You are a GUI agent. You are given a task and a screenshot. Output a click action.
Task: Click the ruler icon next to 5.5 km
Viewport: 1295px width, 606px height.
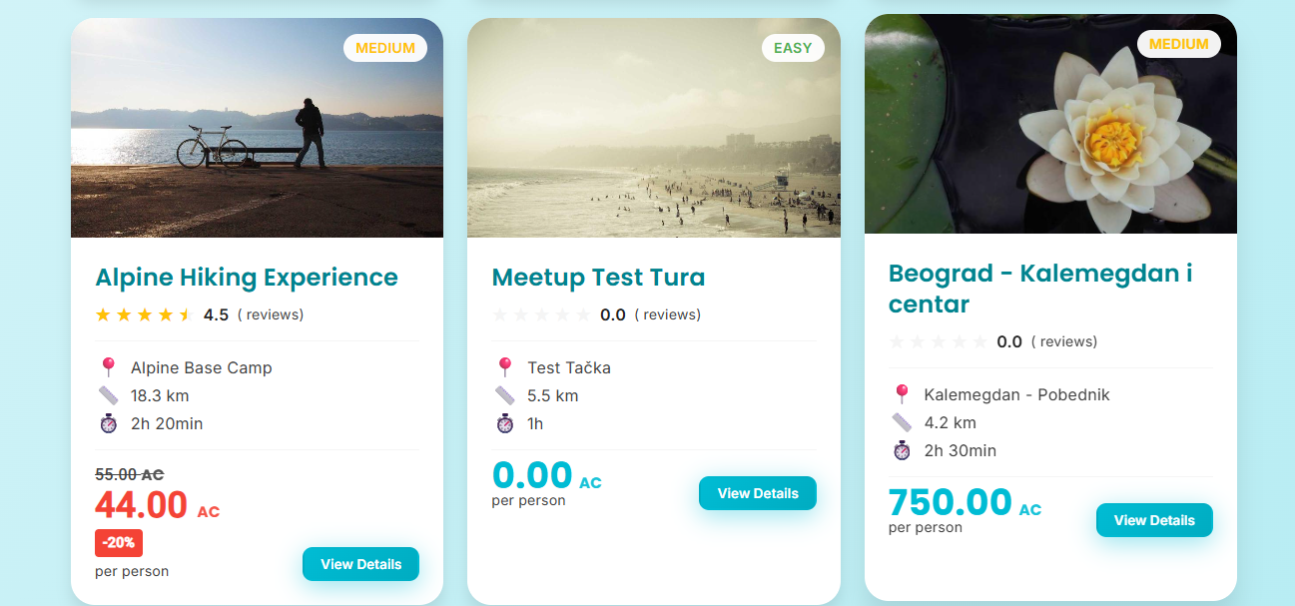tap(505, 395)
